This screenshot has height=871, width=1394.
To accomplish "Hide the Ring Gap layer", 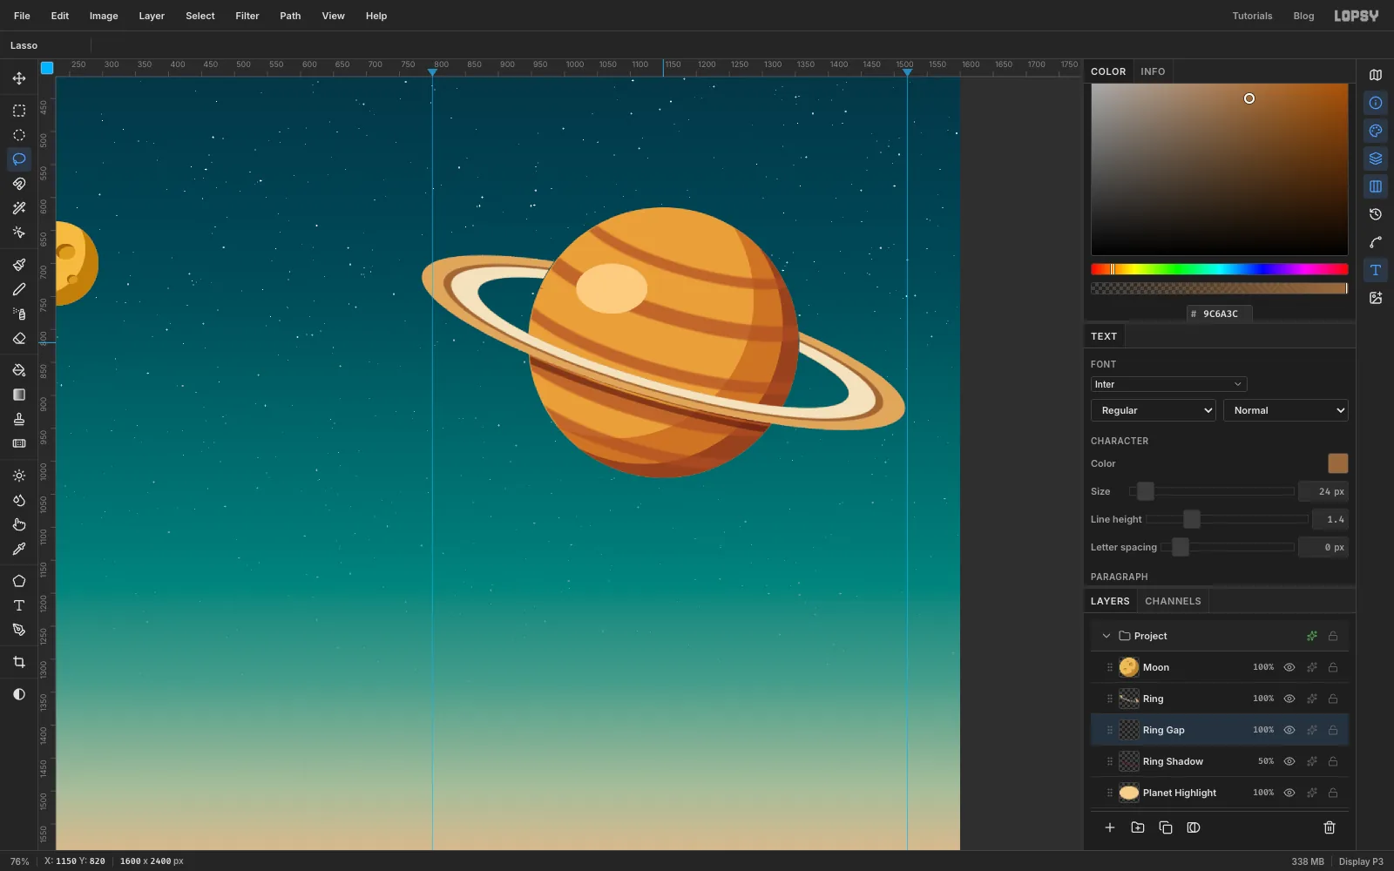I will click(x=1289, y=730).
